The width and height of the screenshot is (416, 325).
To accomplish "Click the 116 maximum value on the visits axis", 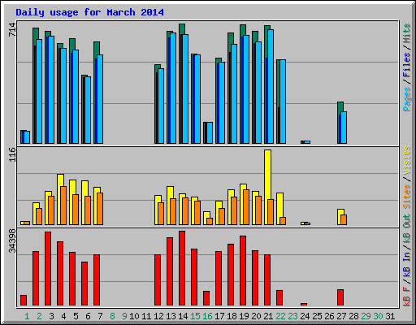I will (x=12, y=154).
